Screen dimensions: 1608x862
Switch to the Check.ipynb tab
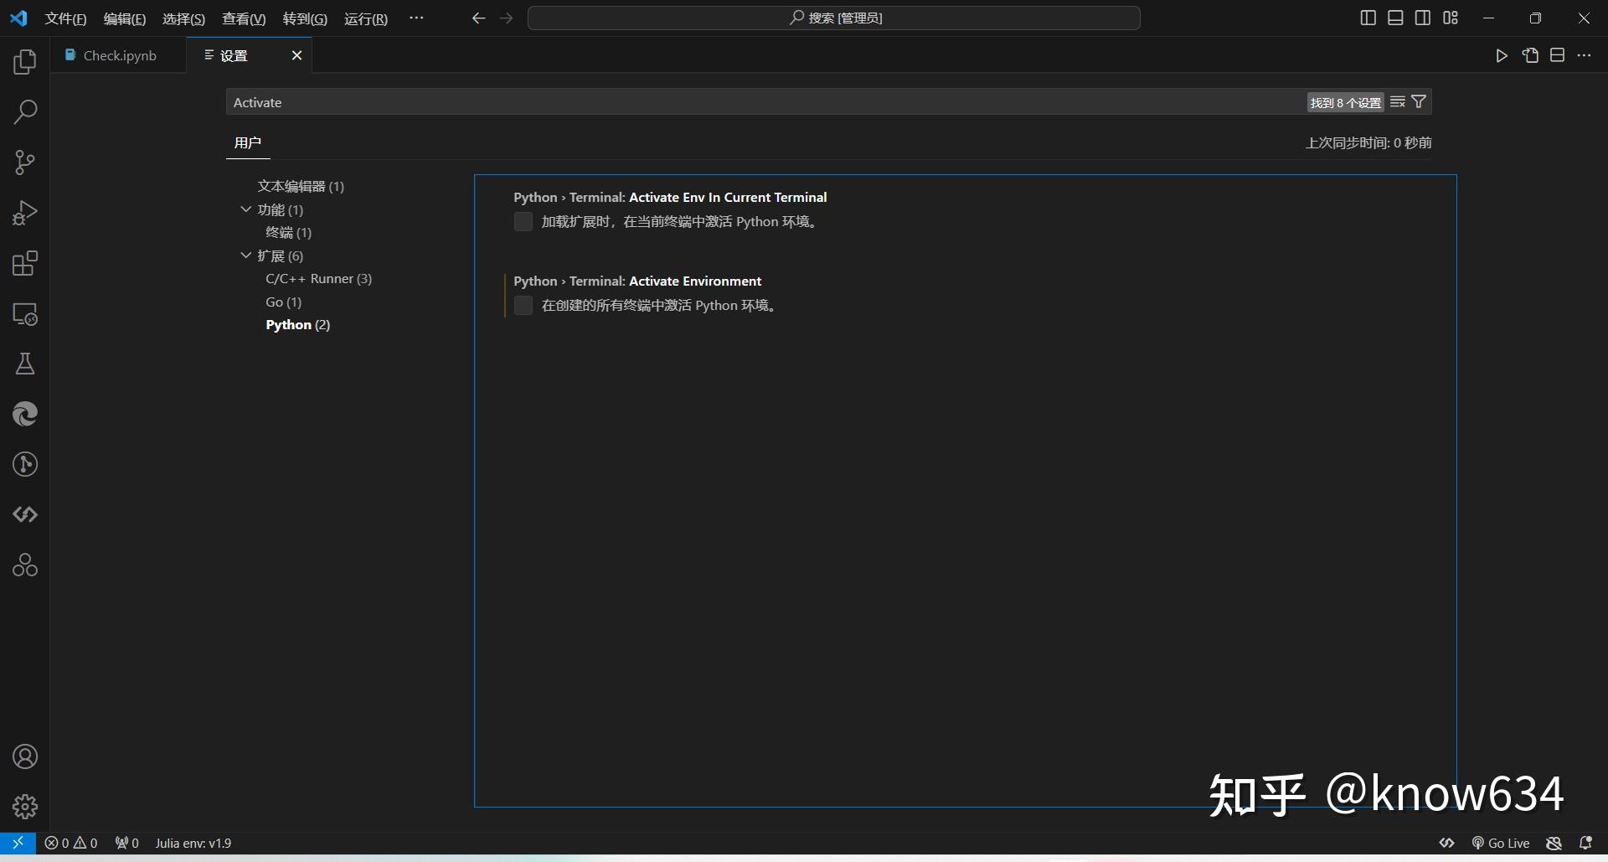click(x=119, y=55)
